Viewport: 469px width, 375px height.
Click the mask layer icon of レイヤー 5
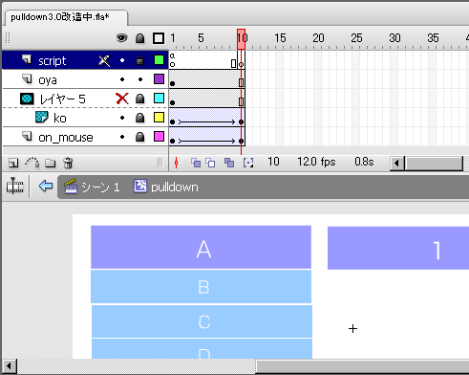[27, 99]
